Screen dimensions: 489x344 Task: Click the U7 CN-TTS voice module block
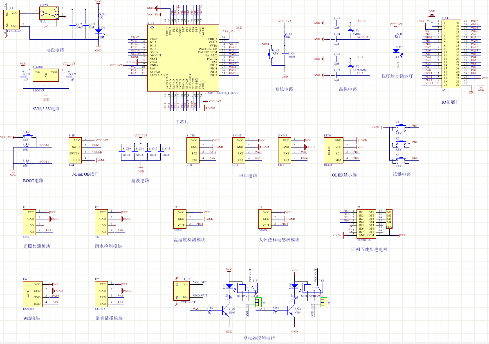[101, 294]
